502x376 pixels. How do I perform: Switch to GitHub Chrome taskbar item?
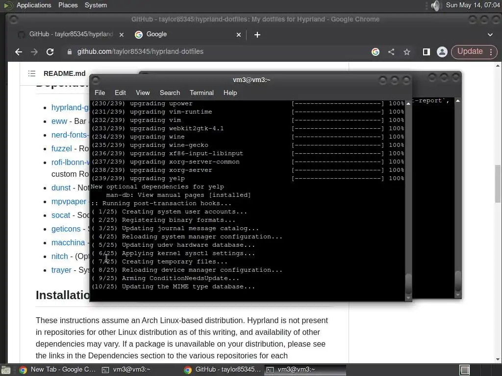point(223,370)
